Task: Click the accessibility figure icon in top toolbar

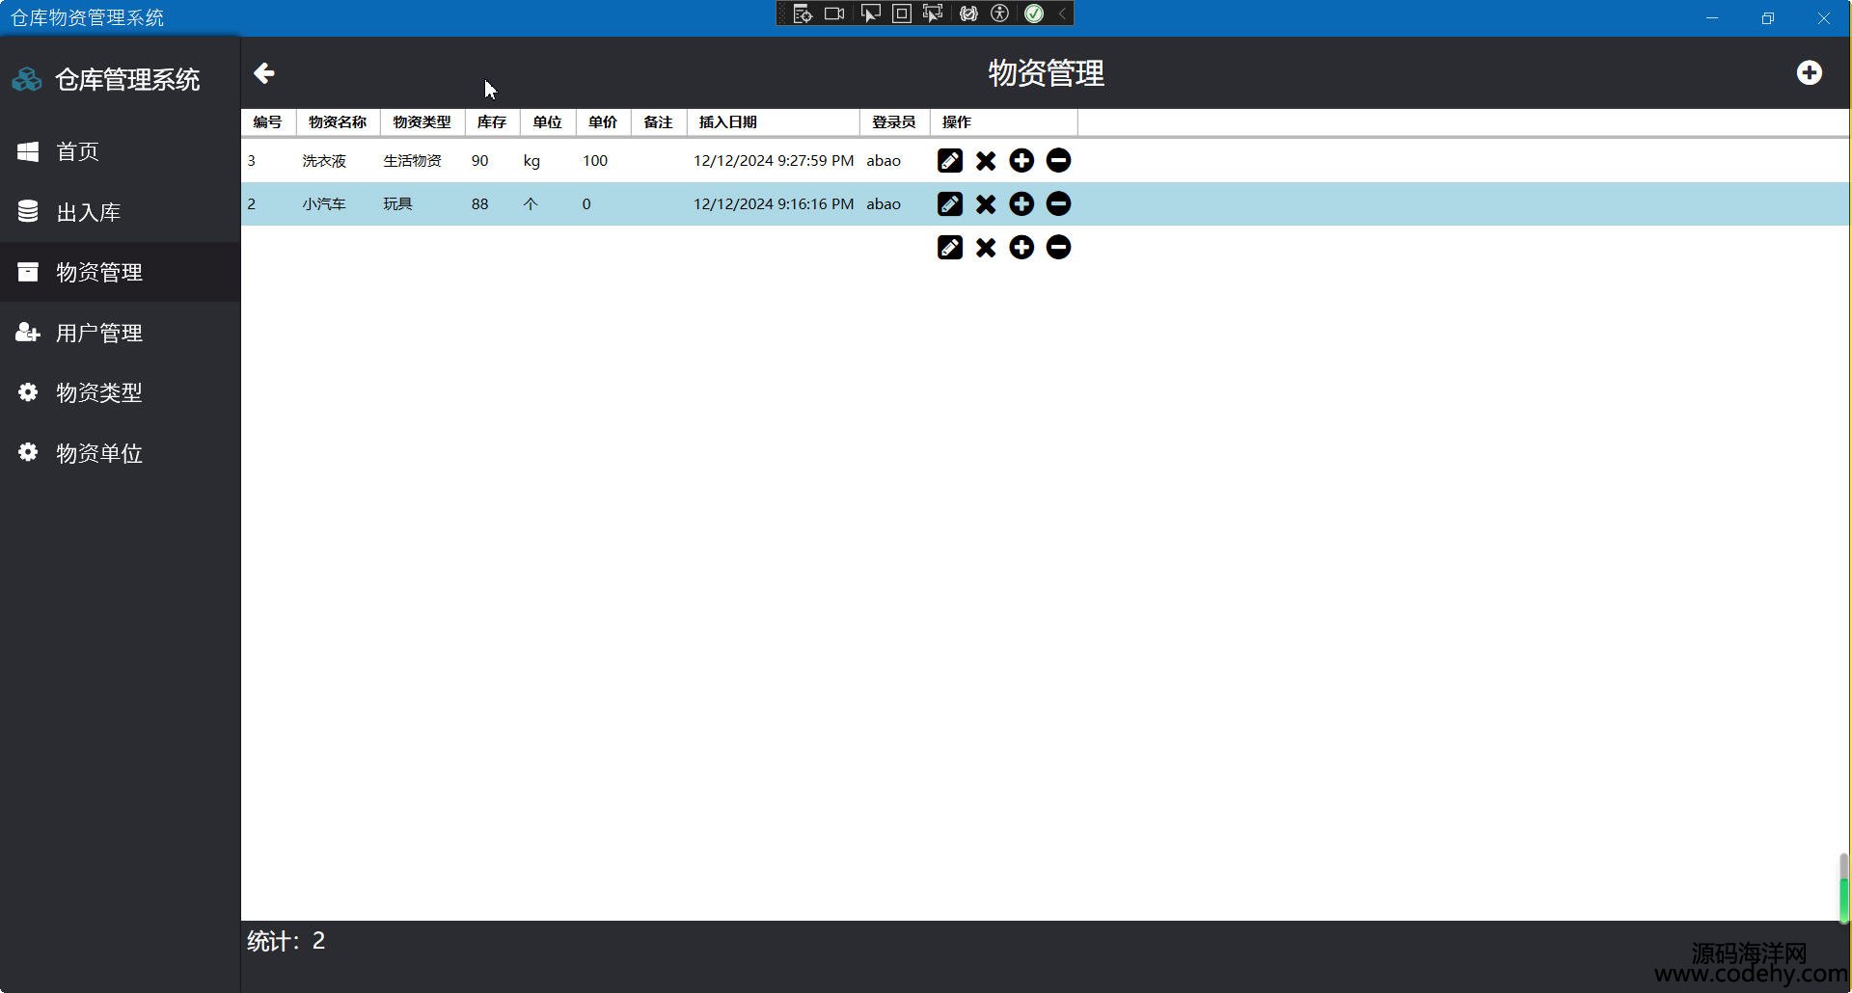Action: pos(1000,13)
